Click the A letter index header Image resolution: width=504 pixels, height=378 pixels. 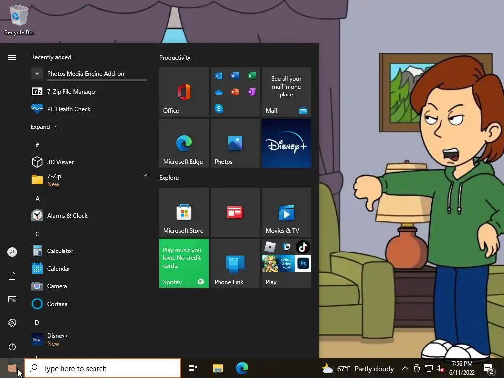pyautogui.click(x=37, y=199)
